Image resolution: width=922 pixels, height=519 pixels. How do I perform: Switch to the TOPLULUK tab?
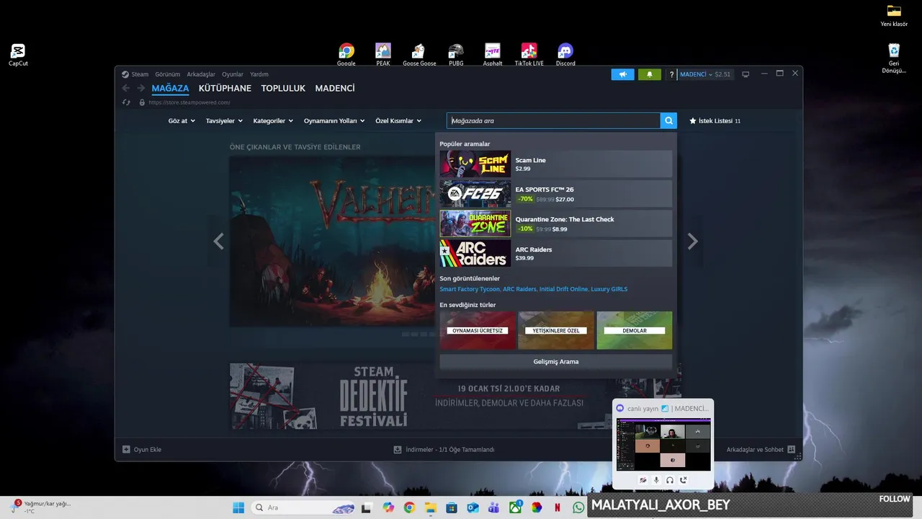click(283, 88)
